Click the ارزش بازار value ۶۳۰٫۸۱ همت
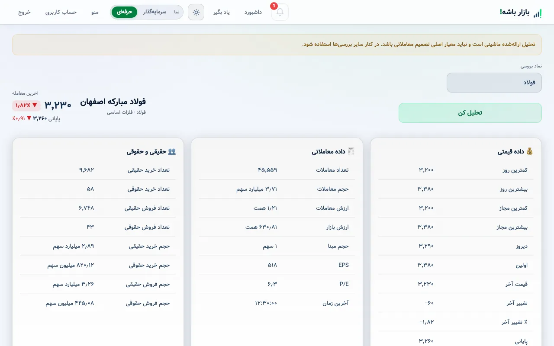 tap(261, 227)
